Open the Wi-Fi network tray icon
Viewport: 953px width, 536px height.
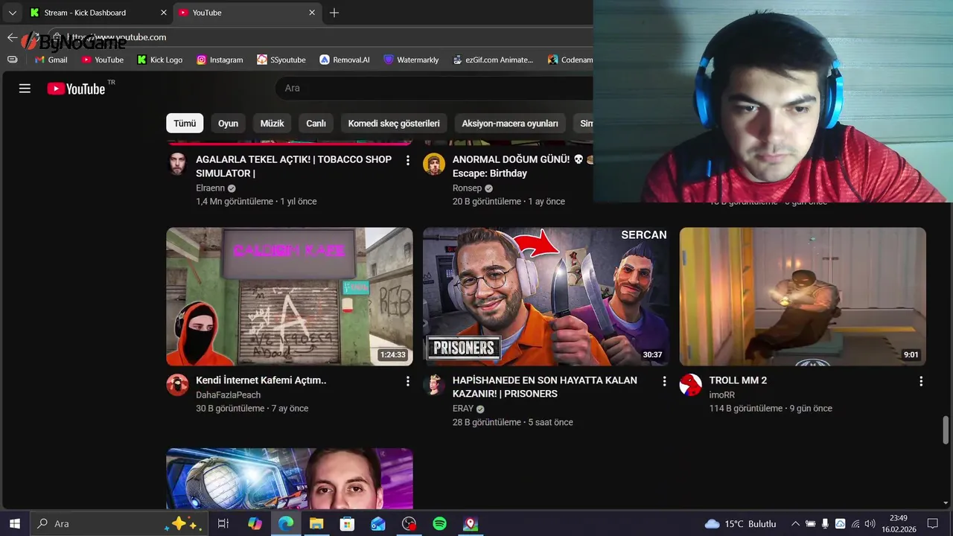(855, 524)
